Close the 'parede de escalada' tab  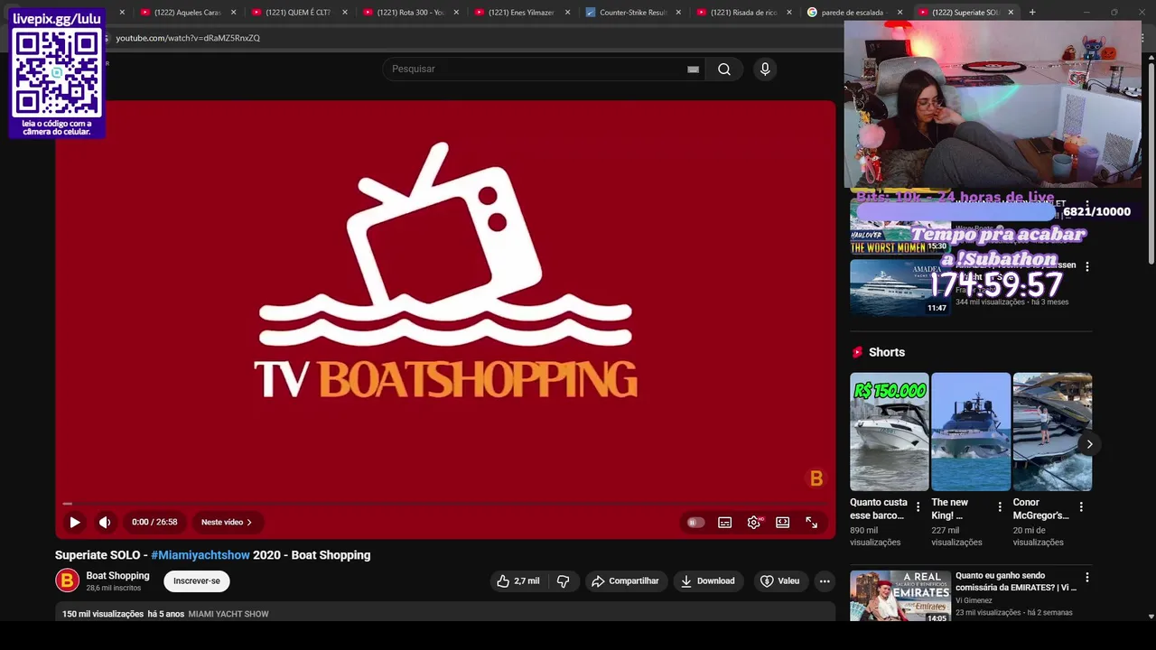point(900,13)
